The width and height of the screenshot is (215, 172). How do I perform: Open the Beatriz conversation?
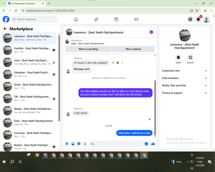[29, 147]
